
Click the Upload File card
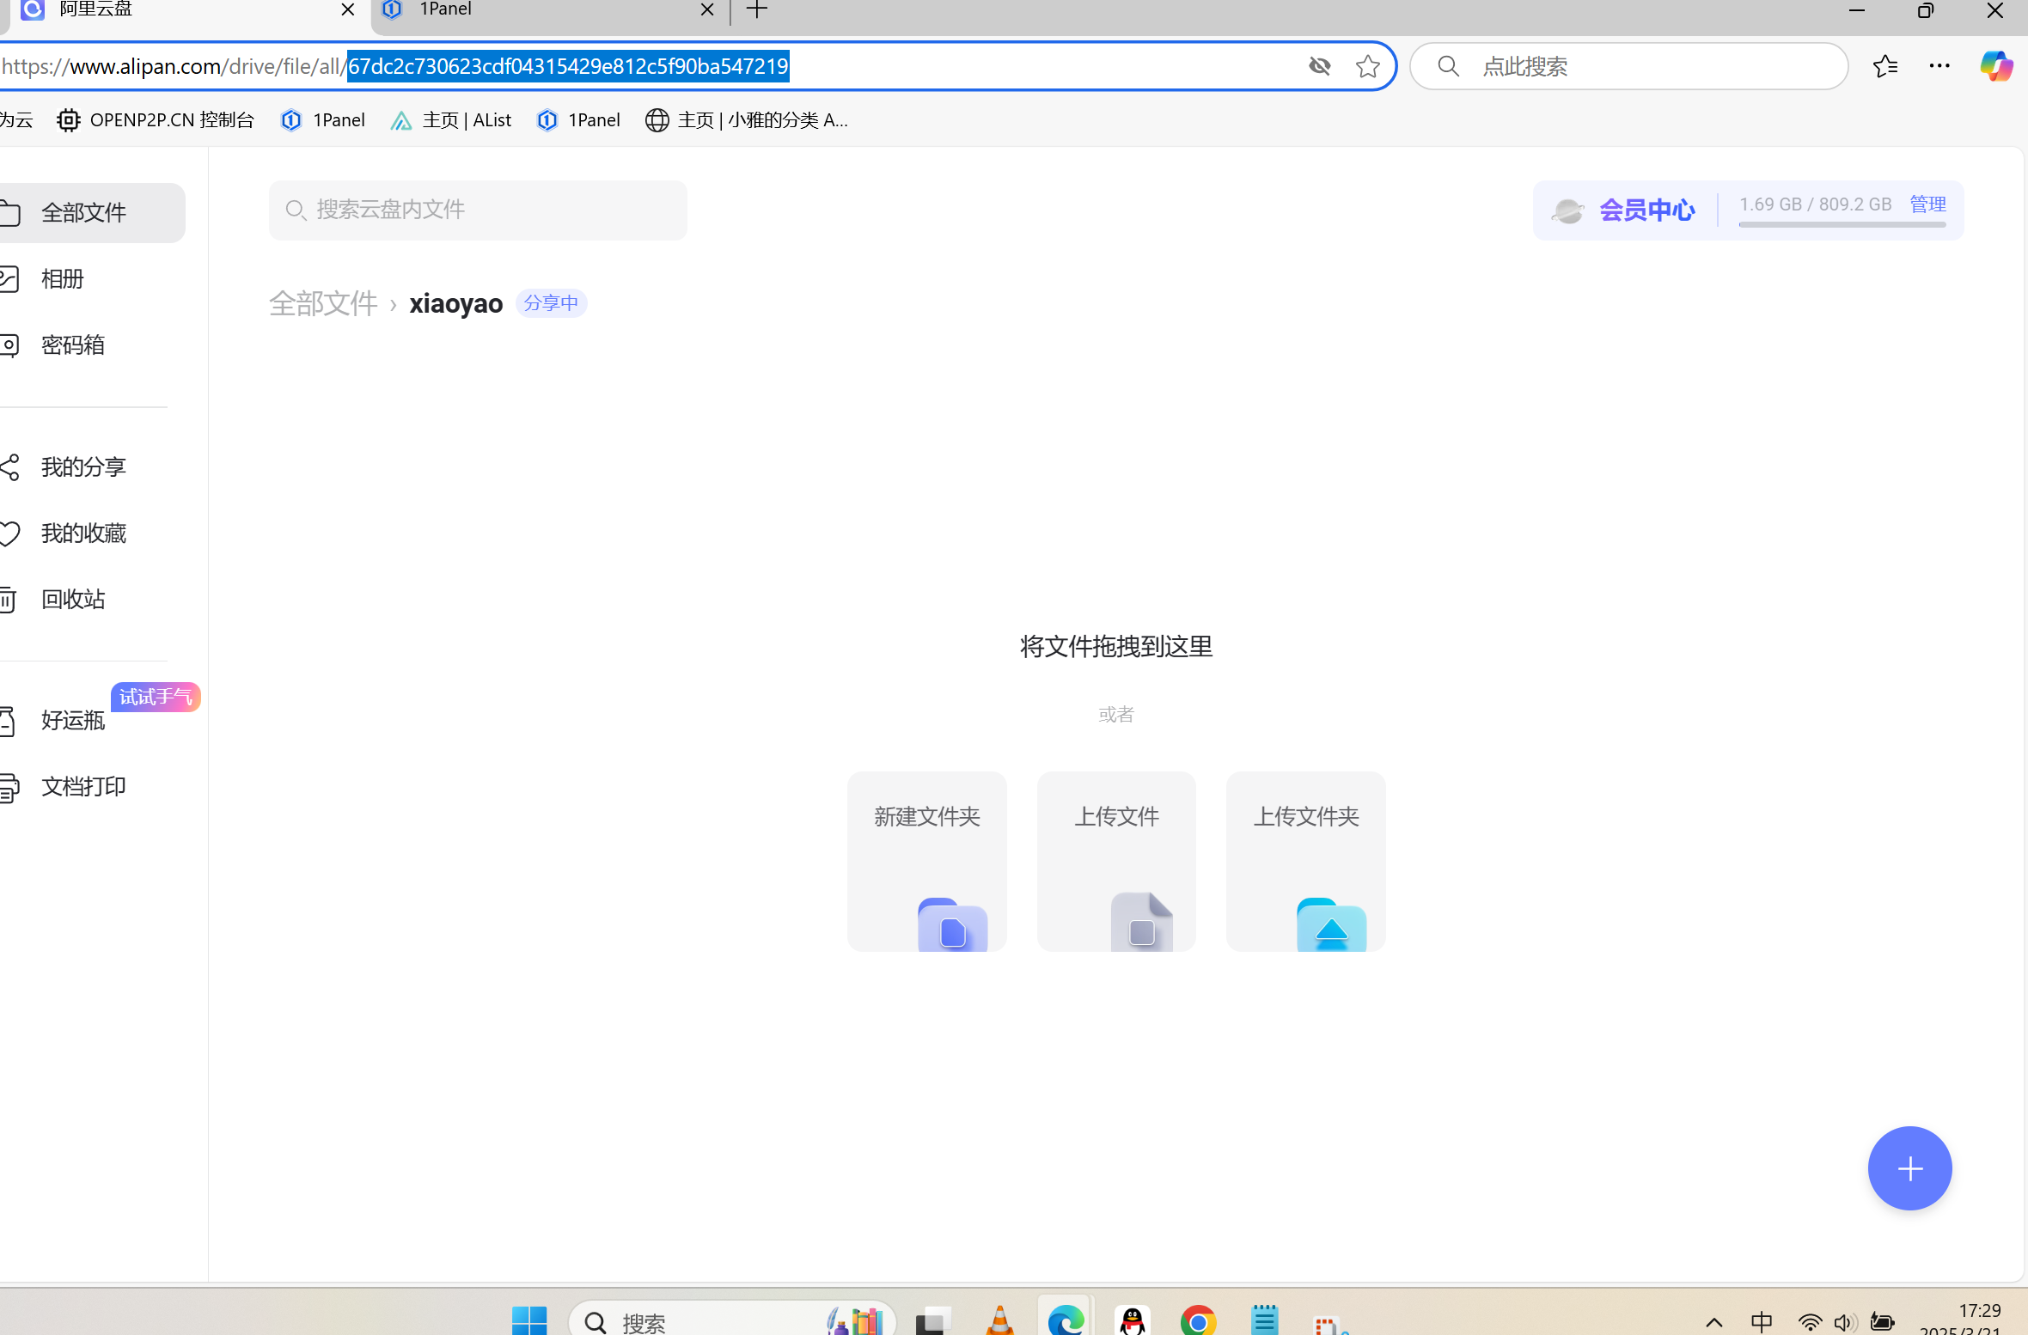[x=1115, y=860]
